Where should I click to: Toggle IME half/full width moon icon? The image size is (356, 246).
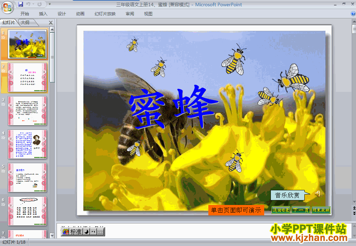click(86, 232)
